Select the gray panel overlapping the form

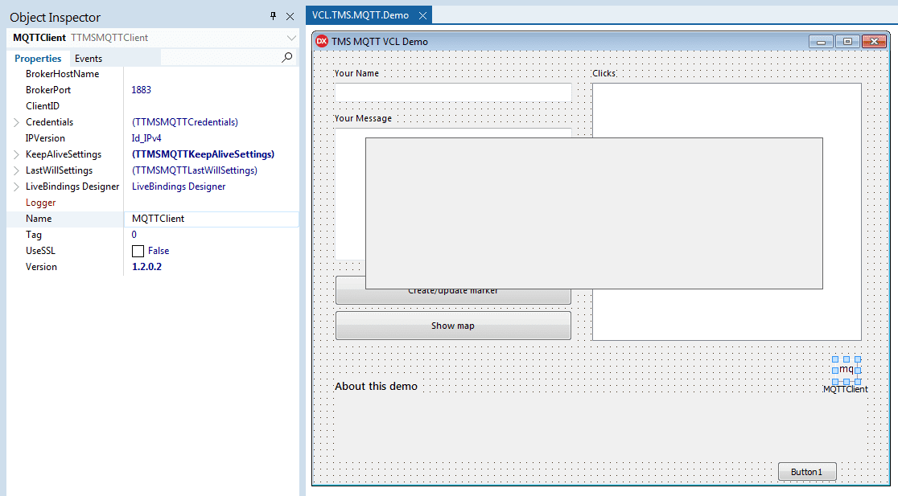click(594, 213)
